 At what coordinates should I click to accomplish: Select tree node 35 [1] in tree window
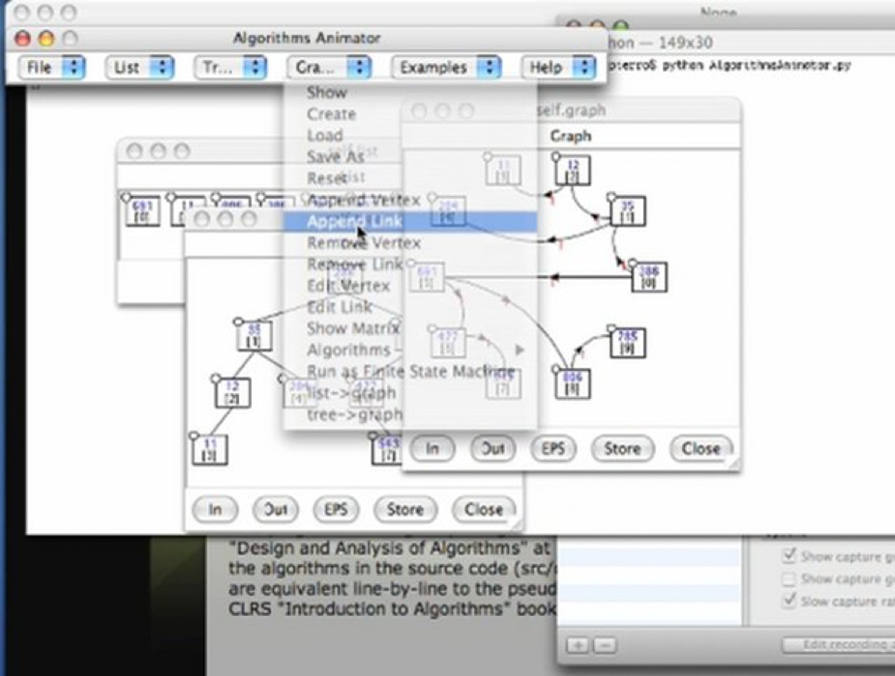(254, 336)
